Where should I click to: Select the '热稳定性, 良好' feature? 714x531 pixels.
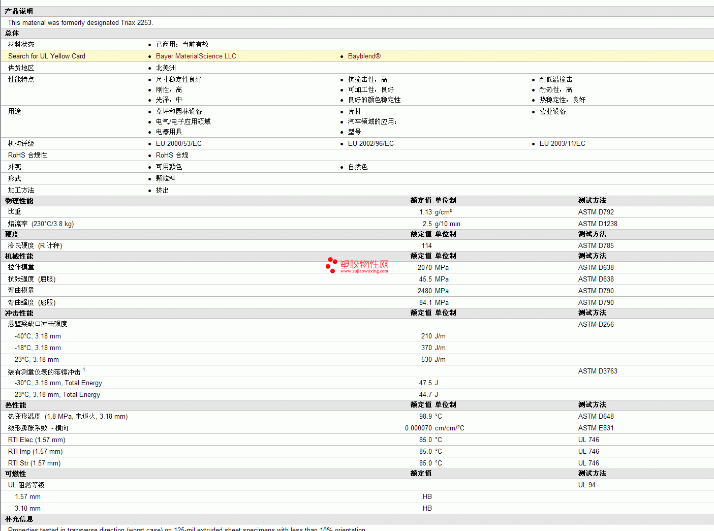[563, 100]
